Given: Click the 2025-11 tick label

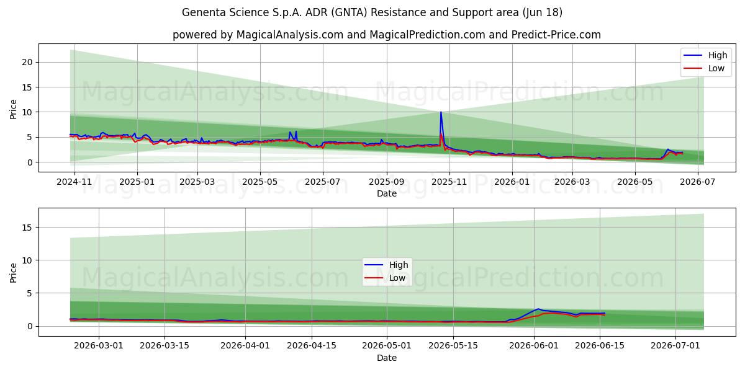Looking at the screenshot, I should point(449,182).
